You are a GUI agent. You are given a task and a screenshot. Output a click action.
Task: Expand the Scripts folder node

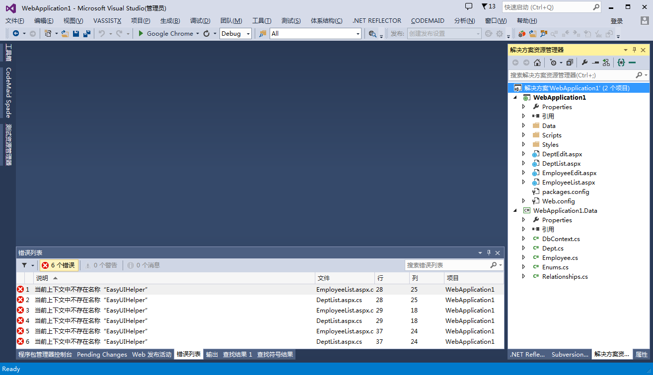(x=523, y=135)
